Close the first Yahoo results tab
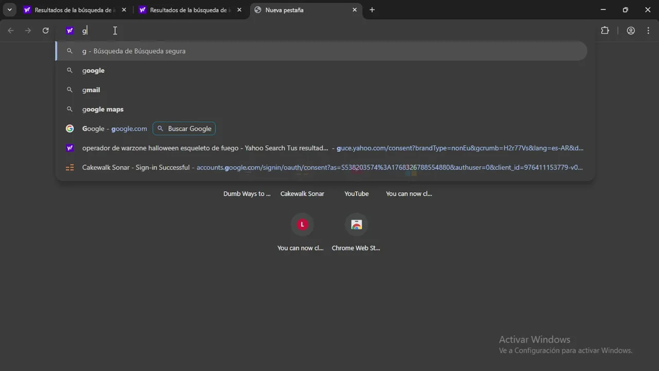 (x=124, y=10)
